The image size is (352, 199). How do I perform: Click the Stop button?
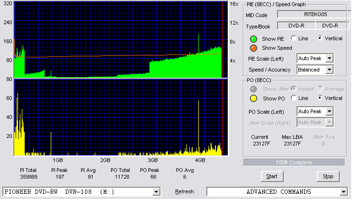[328, 176]
